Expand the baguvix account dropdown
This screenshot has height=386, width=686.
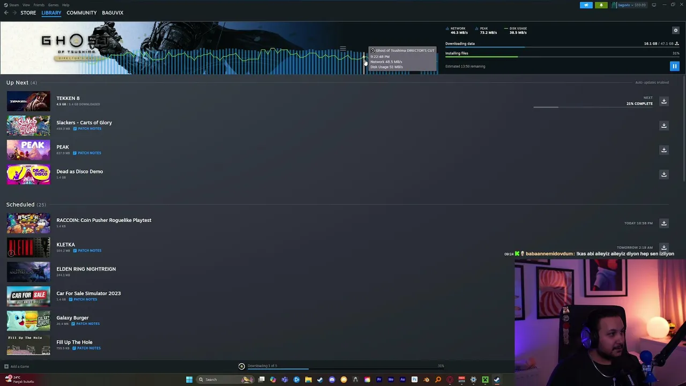pos(628,5)
